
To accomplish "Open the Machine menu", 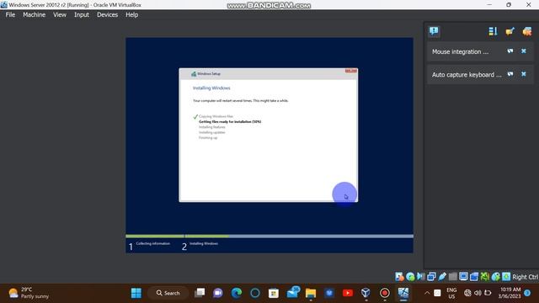I will 34,15.
